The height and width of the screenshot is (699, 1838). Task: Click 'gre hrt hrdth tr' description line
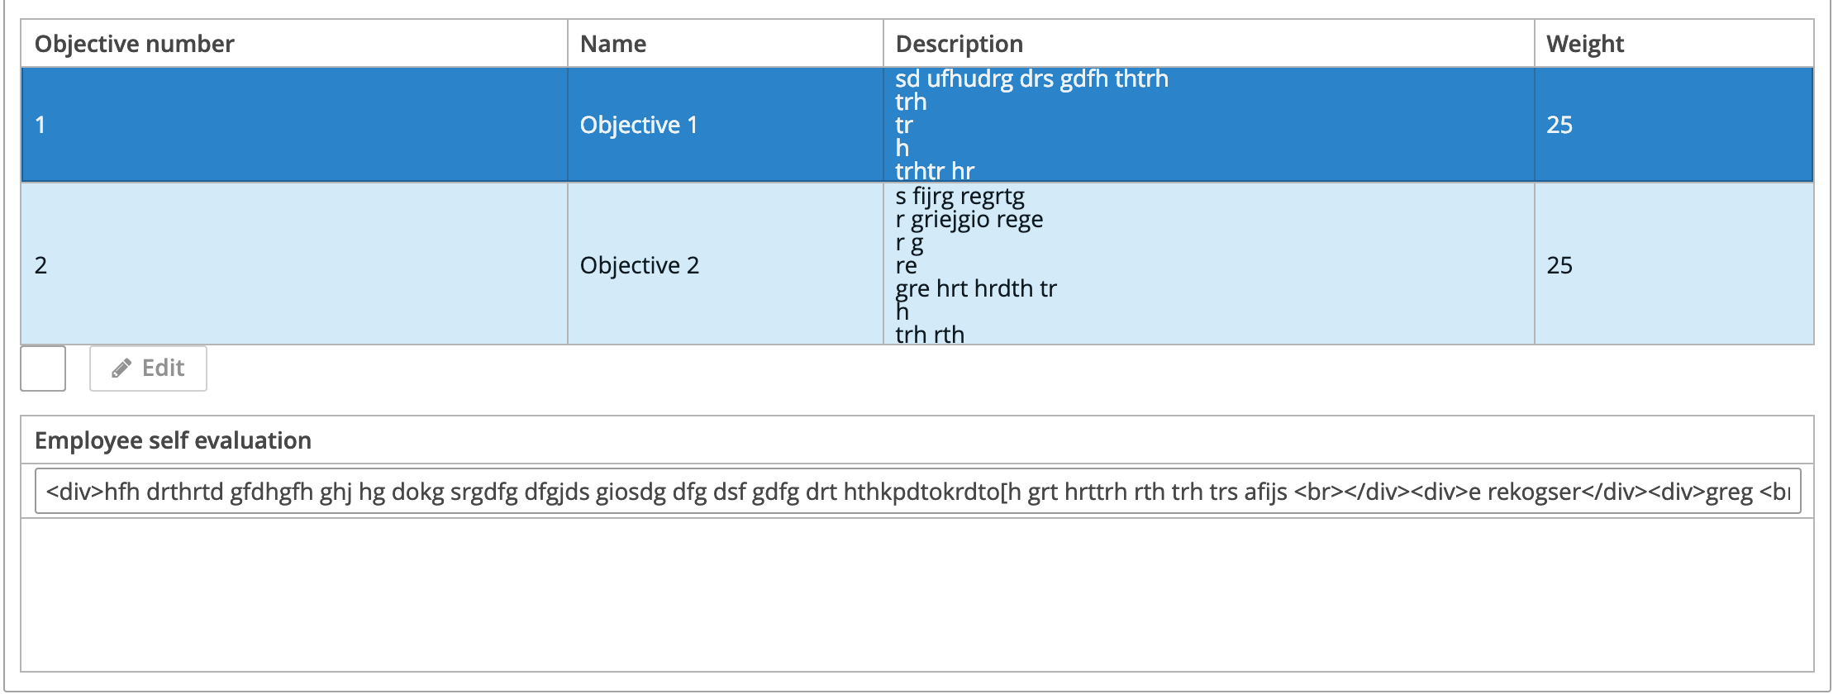976,288
